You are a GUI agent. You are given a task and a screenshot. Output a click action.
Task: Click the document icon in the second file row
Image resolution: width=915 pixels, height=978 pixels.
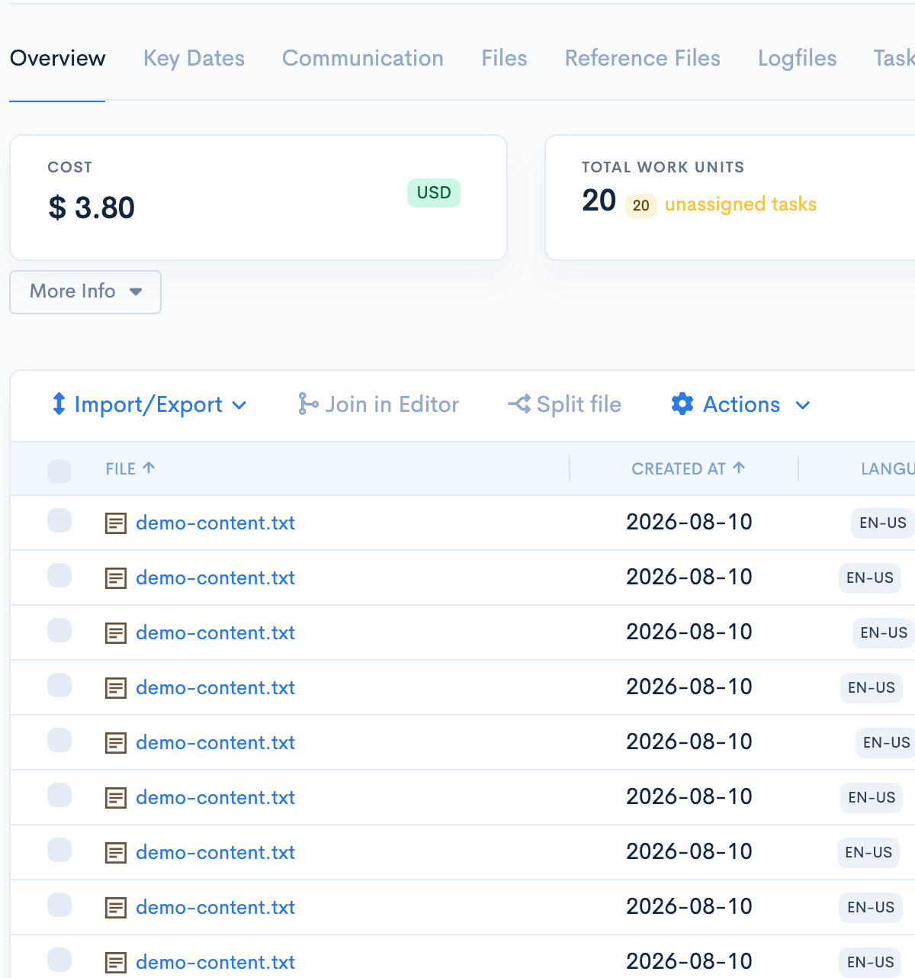(116, 578)
